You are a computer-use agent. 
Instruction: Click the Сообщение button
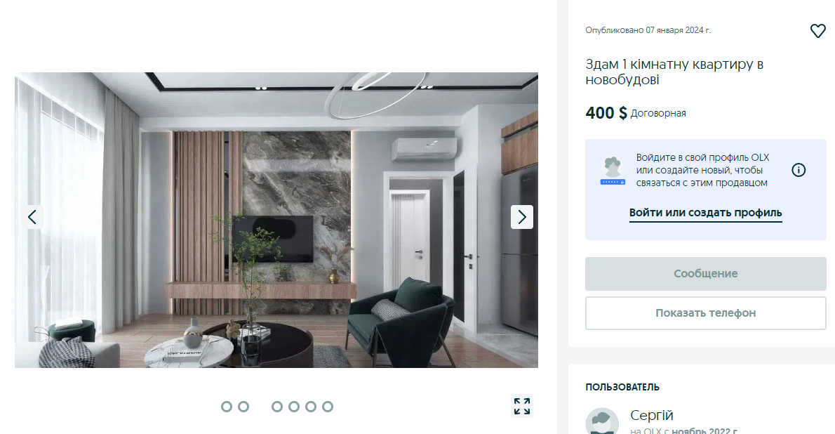tap(706, 273)
